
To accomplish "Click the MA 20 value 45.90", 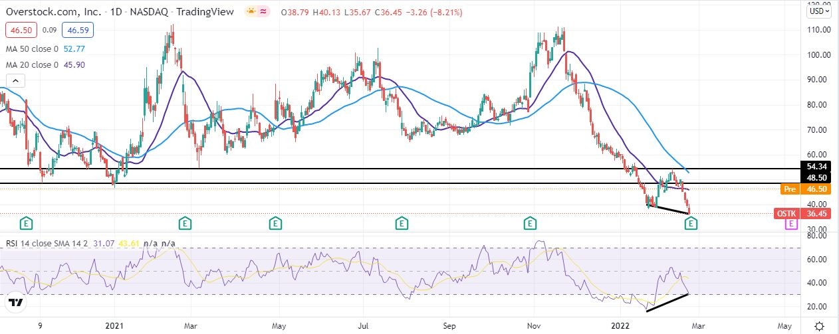I will pyautogui.click(x=76, y=64).
